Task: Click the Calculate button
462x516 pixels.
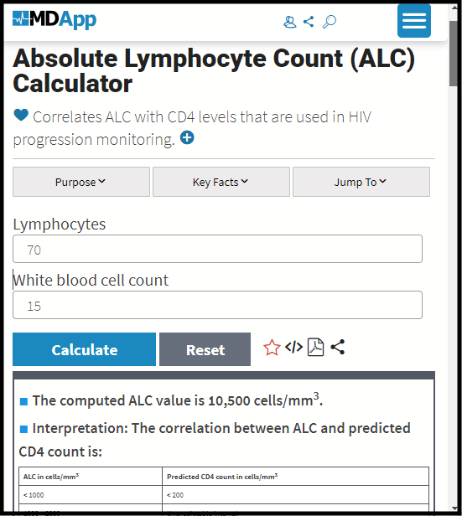Action: [85, 349]
